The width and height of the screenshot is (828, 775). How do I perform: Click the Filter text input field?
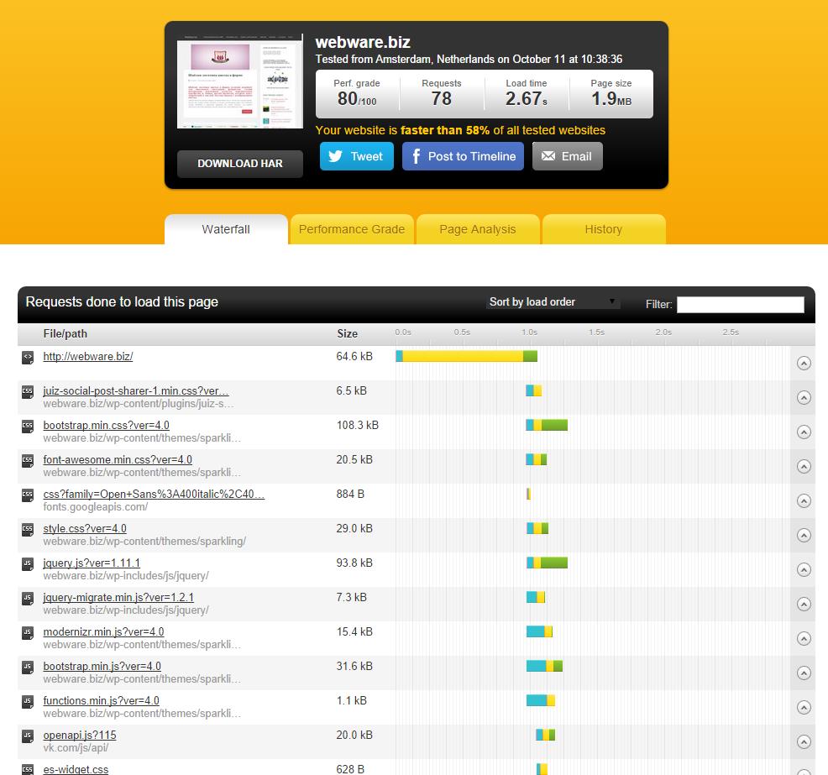click(740, 304)
